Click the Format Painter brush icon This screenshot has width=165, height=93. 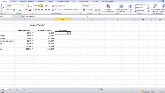click(2, 11)
